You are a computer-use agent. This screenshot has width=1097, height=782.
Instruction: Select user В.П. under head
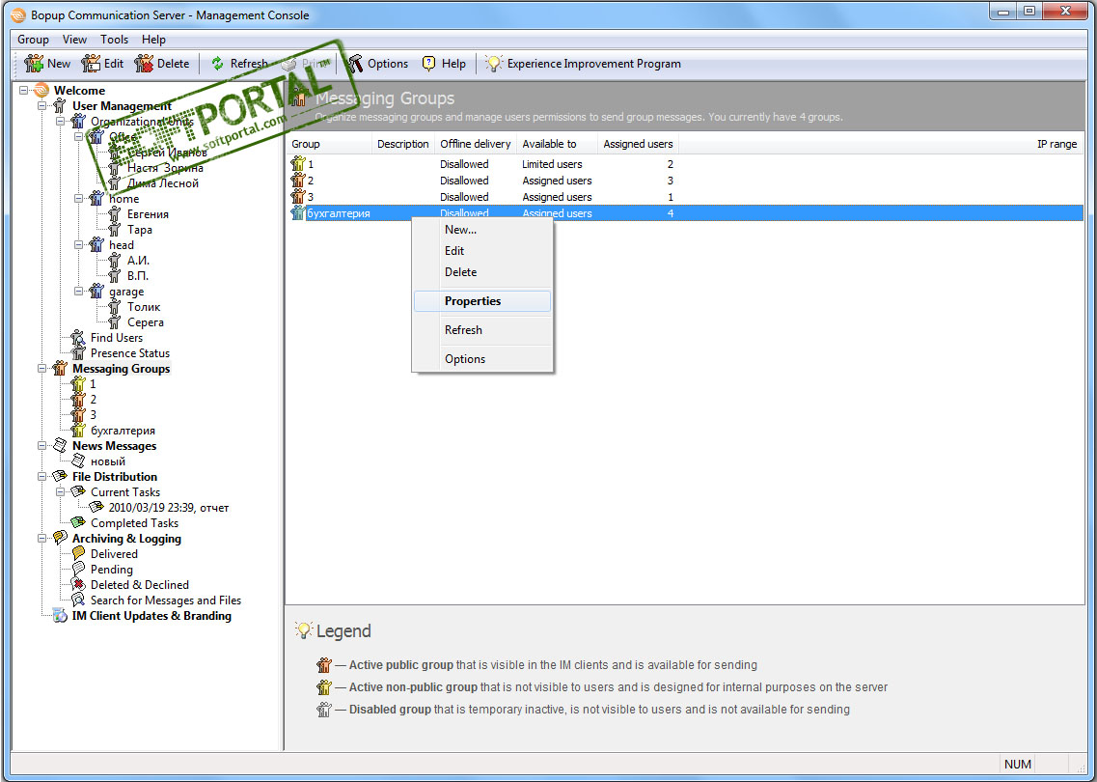tap(137, 276)
